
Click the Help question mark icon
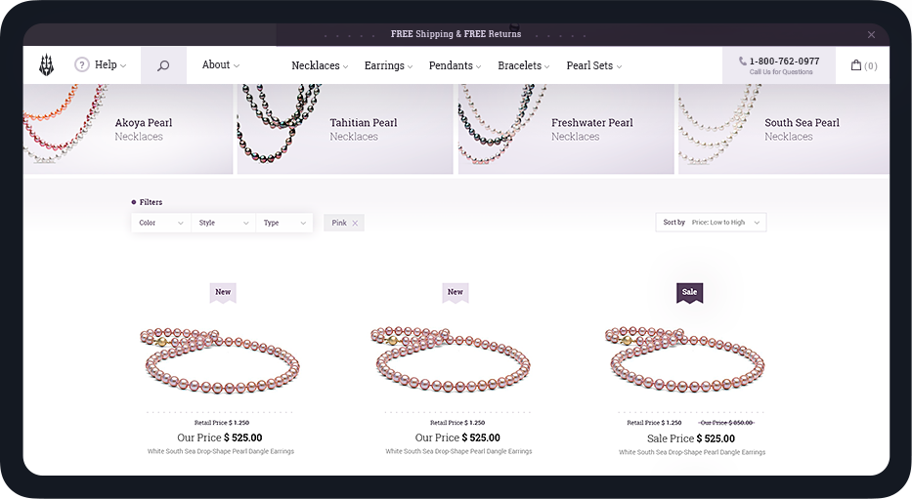click(82, 64)
